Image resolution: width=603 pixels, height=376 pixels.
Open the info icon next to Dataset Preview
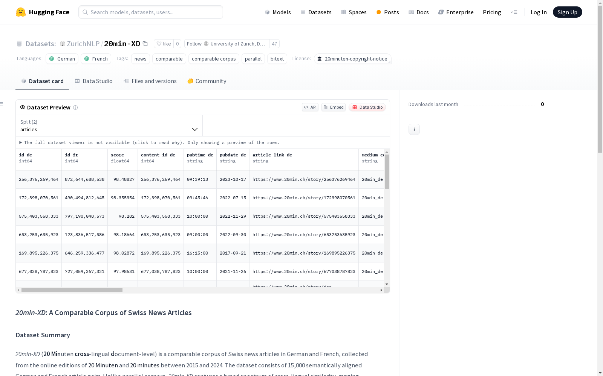pos(75,108)
